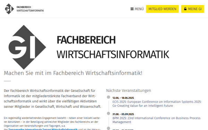Image resolution: width=208 pixels, height=130 pixels.
Task: Click the MITGLIED WERDEN button
Action: pyautogui.click(x=162, y=9)
